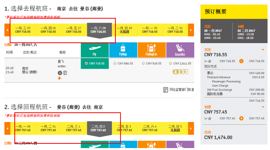Click next dates arrow for departing flights
The image size is (270, 150).
[x=191, y=30]
